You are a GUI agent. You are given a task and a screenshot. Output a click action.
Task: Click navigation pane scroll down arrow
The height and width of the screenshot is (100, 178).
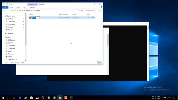point(26,61)
